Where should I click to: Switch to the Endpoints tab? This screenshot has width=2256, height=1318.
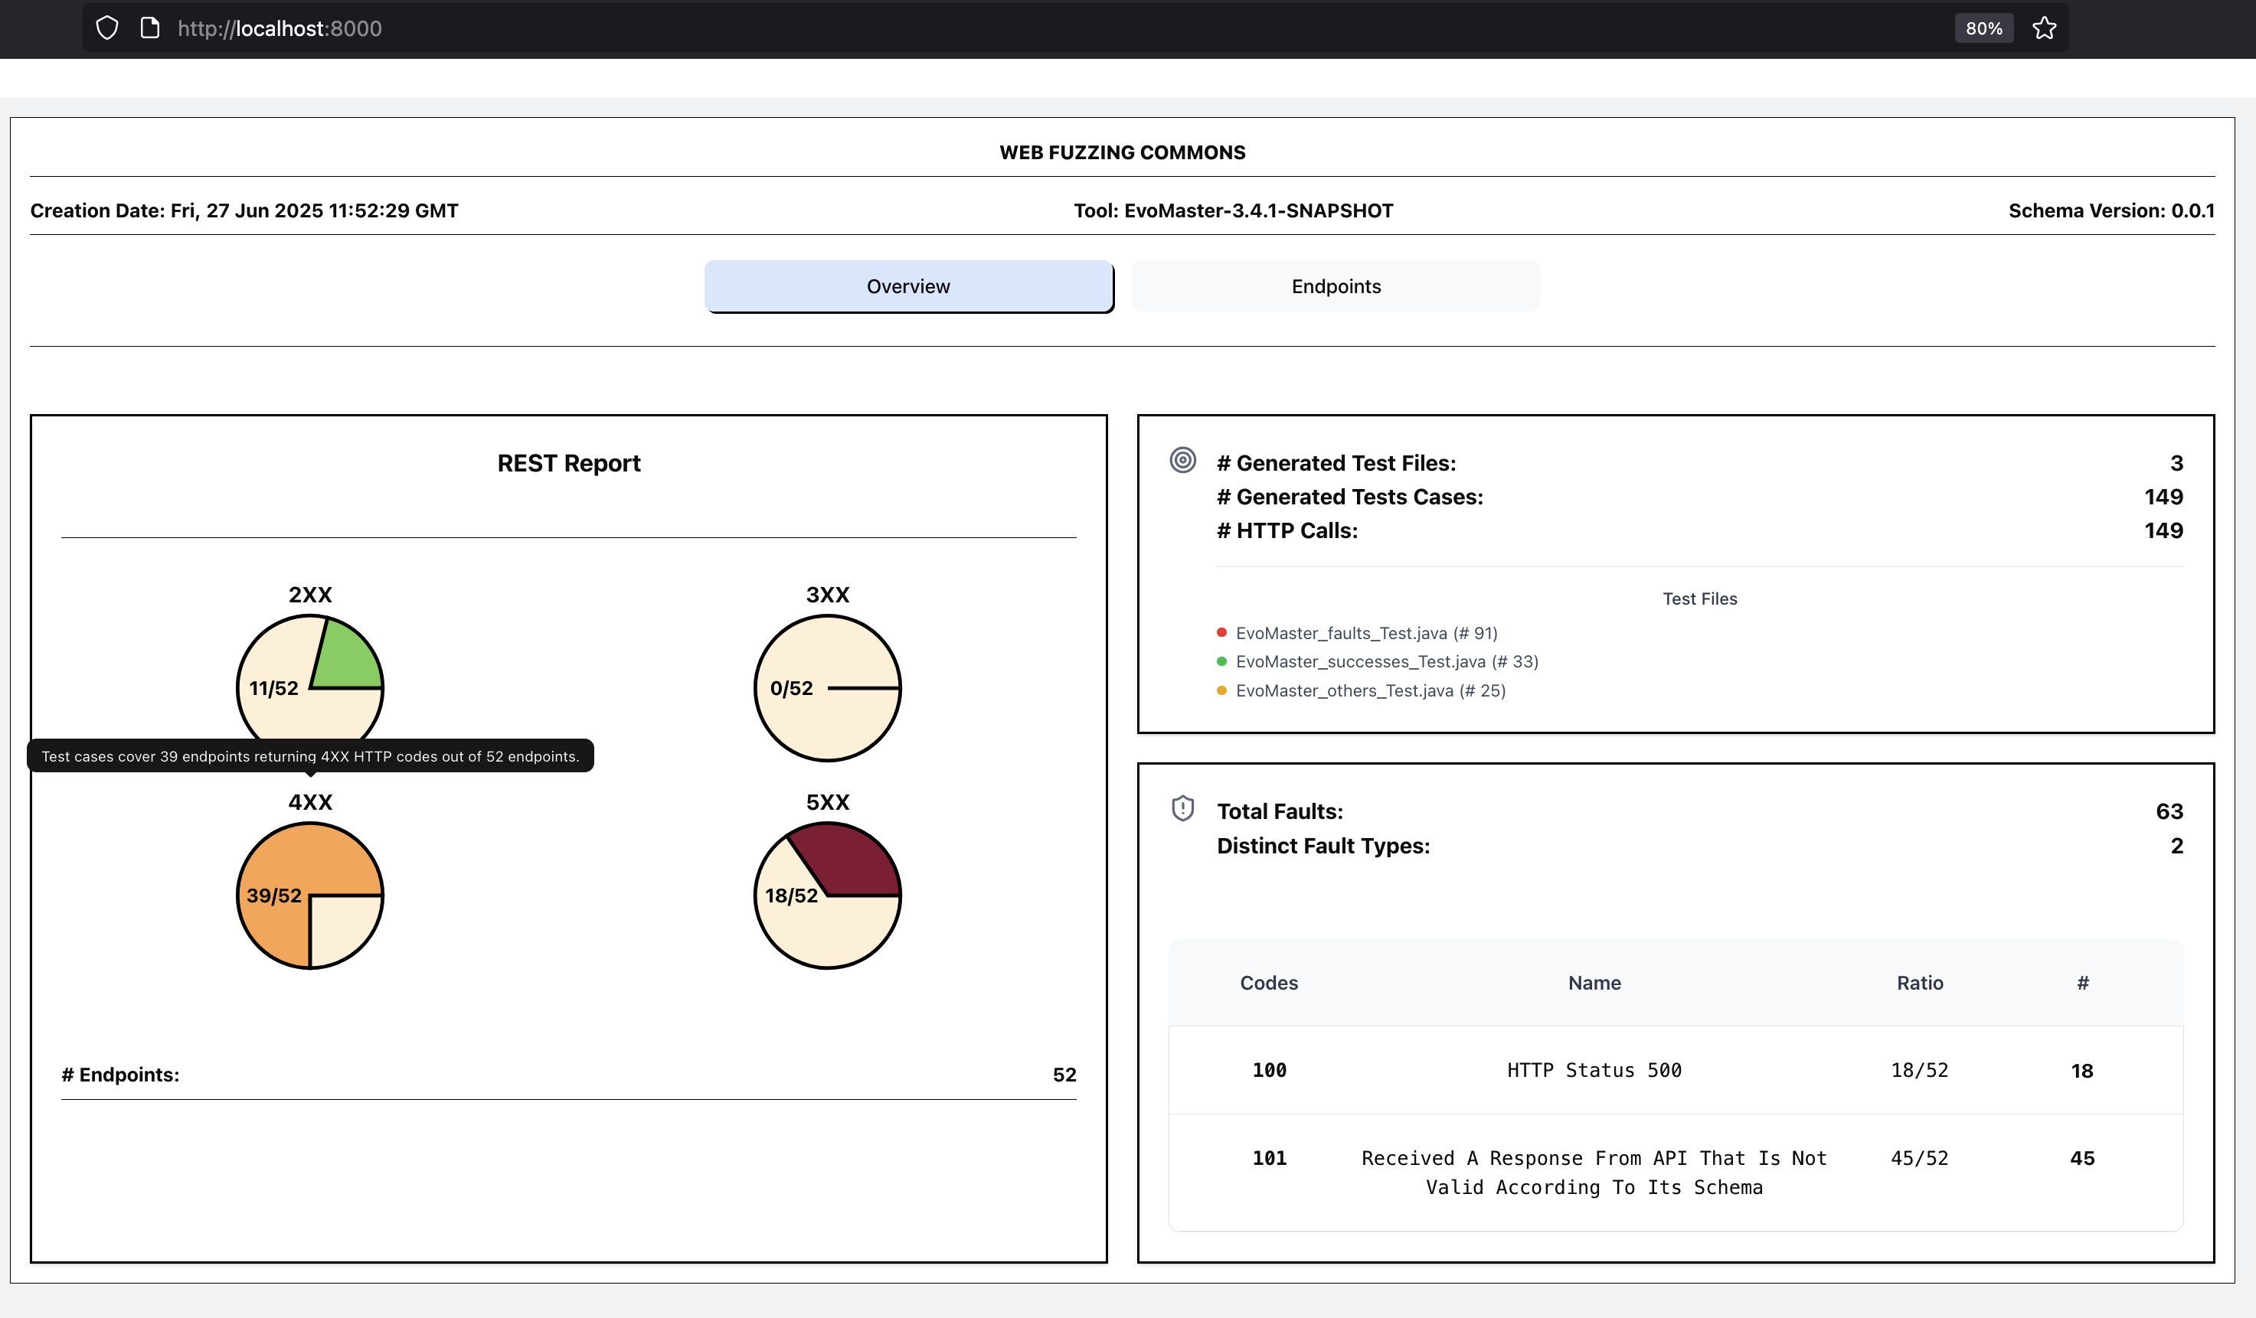click(1336, 286)
